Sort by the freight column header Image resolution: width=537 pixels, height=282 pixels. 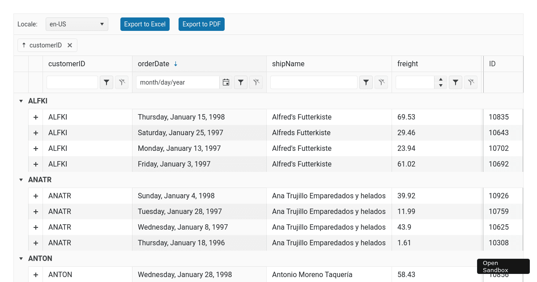[x=408, y=64]
